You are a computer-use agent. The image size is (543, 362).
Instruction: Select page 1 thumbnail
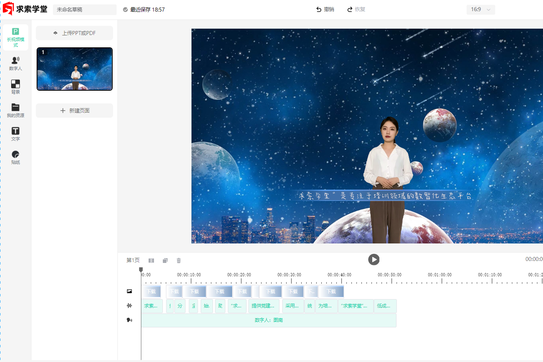[x=74, y=69]
